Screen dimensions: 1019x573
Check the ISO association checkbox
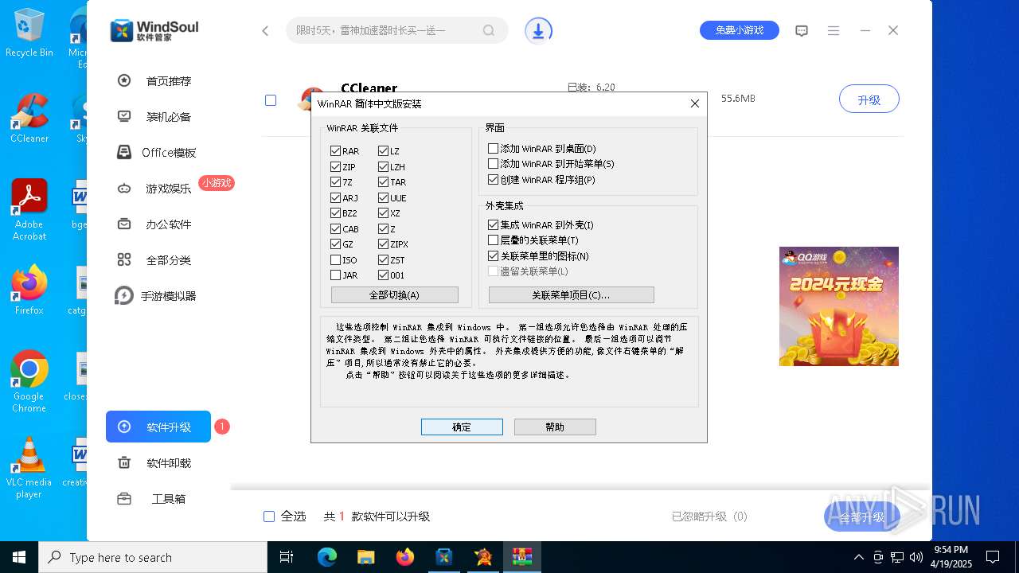click(336, 260)
